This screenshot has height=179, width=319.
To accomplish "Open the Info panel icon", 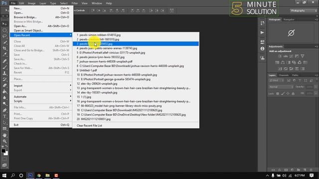I will tap(262, 49).
